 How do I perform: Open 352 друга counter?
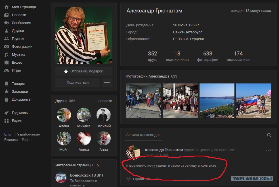tap(152, 56)
